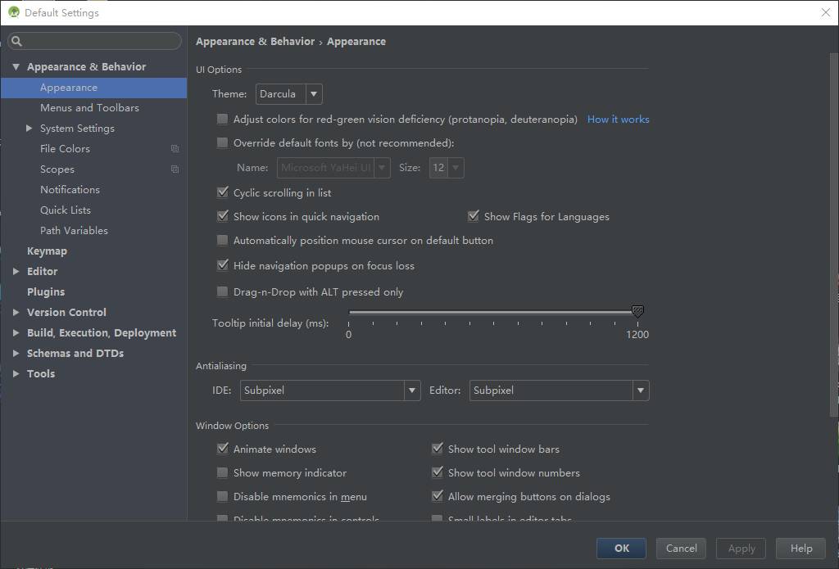The image size is (839, 569).
Task: Open the font Name dropdown
Action: (333, 168)
